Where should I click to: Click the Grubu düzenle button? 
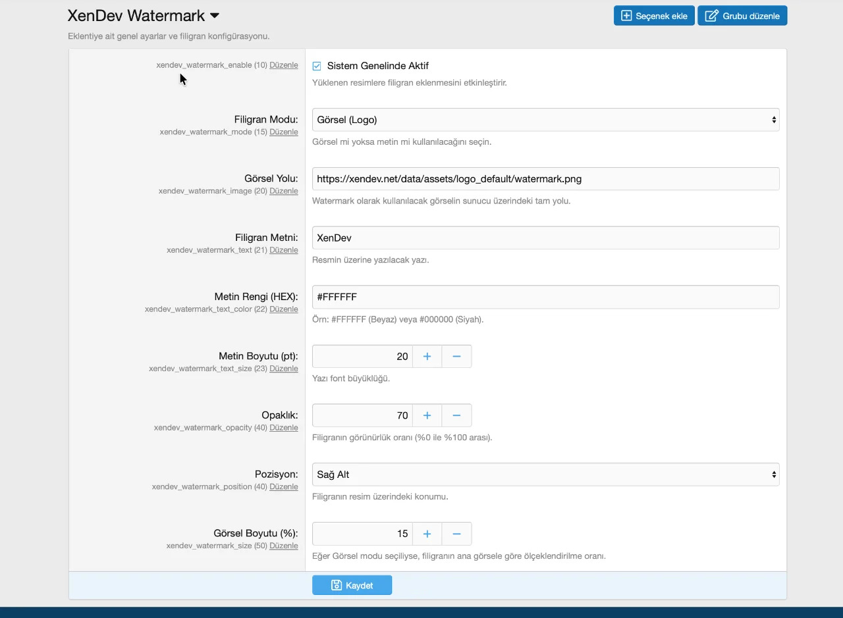pos(742,16)
